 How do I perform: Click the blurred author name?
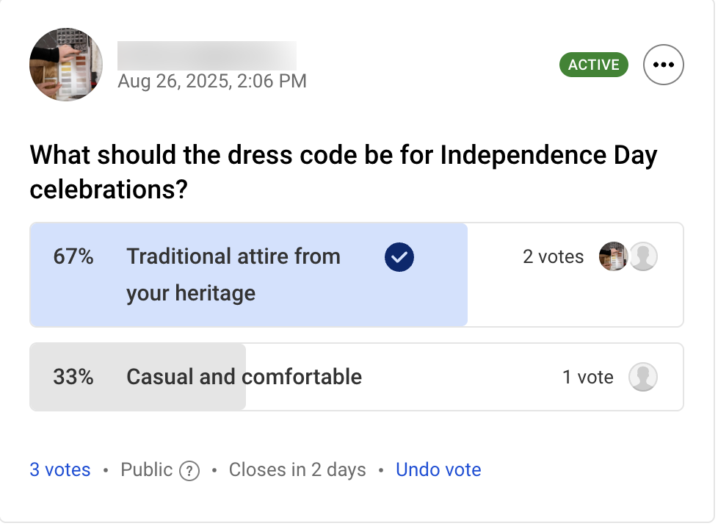tap(206, 56)
